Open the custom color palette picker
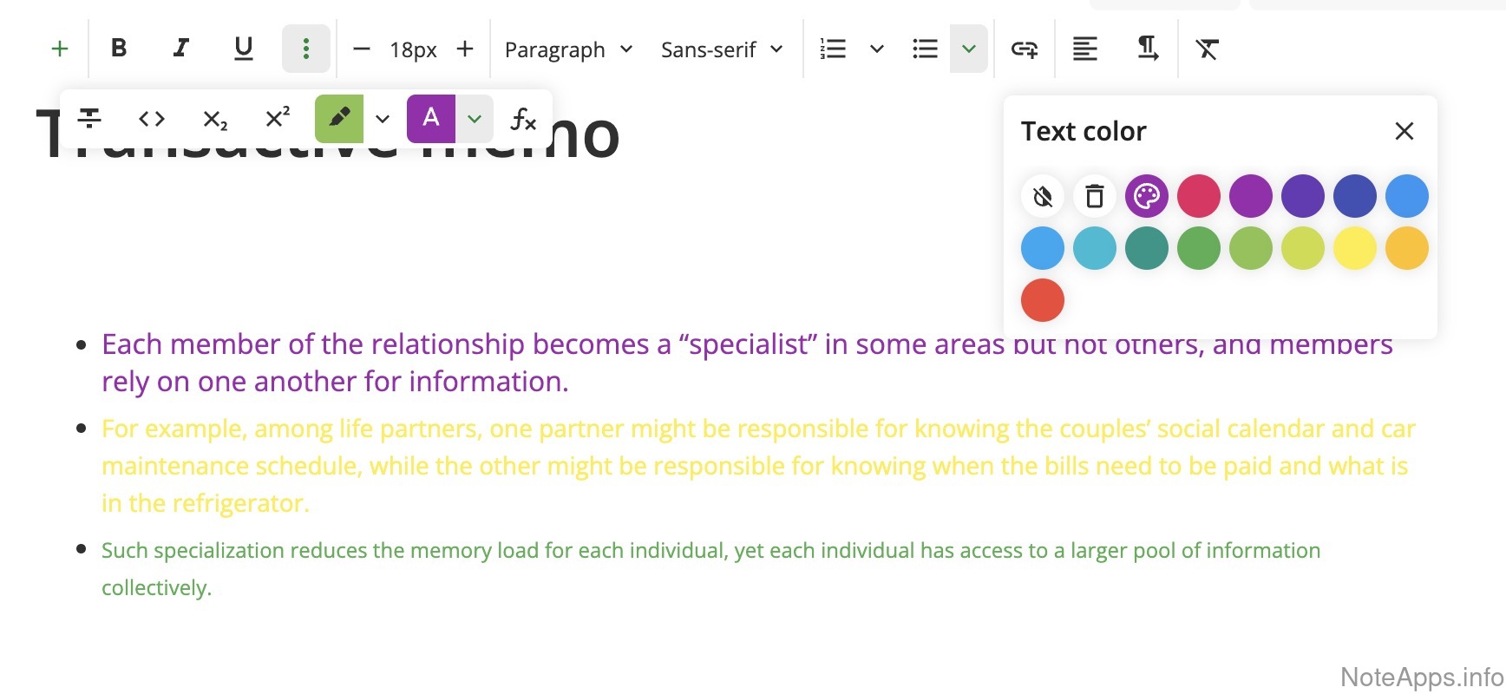This screenshot has height=694, width=1506. point(1146,196)
